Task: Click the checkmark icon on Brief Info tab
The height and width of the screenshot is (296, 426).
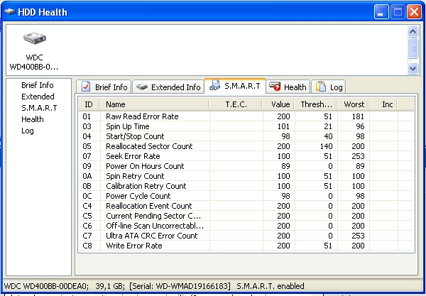Action: click(x=86, y=87)
